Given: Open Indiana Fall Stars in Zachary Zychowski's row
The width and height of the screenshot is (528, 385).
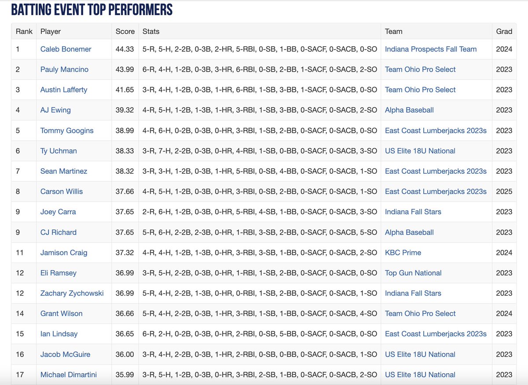Looking at the screenshot, I should [413, 293].
